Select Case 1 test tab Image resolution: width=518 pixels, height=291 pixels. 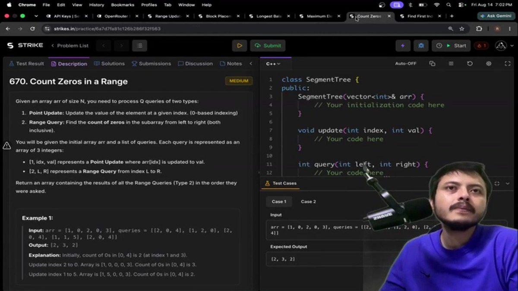pos(279,201)
